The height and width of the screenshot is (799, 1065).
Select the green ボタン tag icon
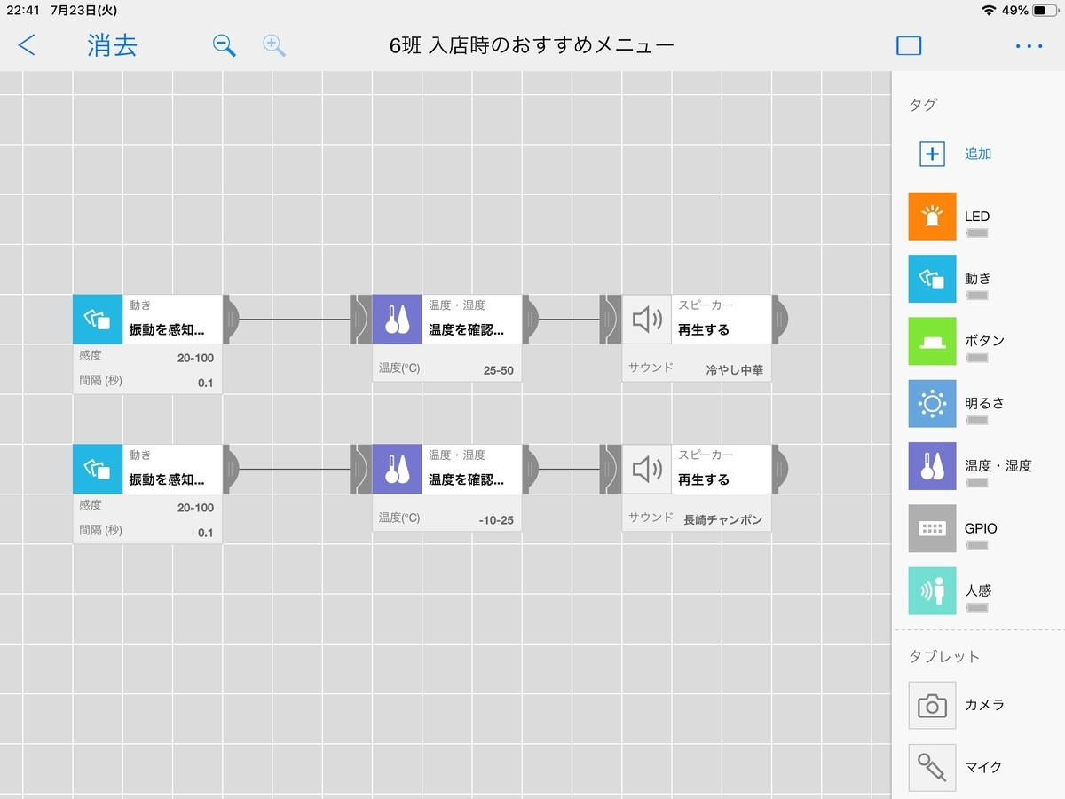pyautogui.click(x=932, y=341)
